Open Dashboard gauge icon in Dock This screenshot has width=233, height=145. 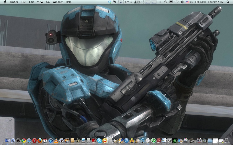(18, 140)
